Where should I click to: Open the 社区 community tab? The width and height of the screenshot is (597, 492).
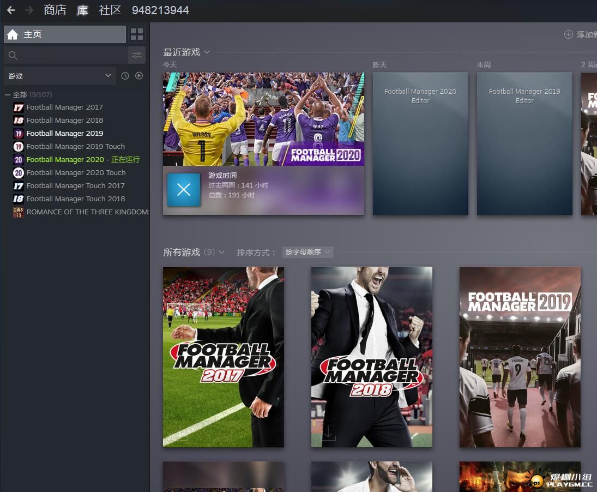coord(110,10)
